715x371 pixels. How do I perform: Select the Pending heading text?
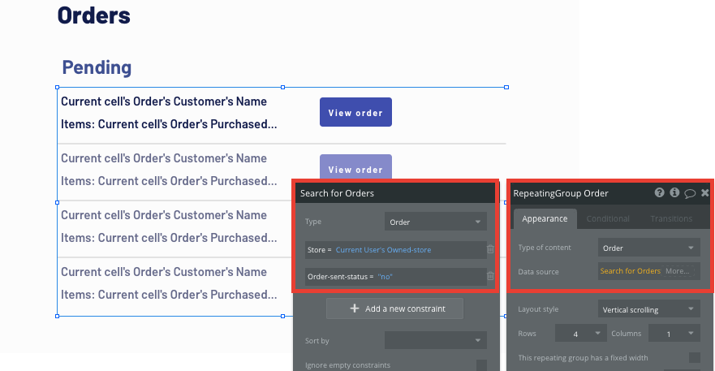(x=97, y=67)
